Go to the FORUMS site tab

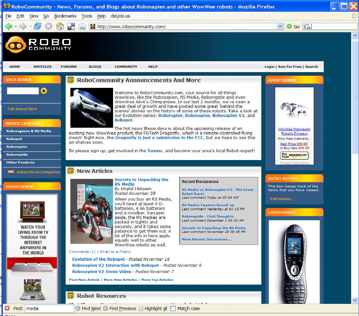(x=69, y=67)
